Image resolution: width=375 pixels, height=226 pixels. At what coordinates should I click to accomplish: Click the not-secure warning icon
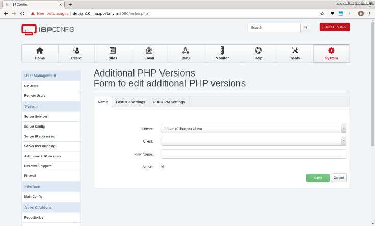click(33, 14)
